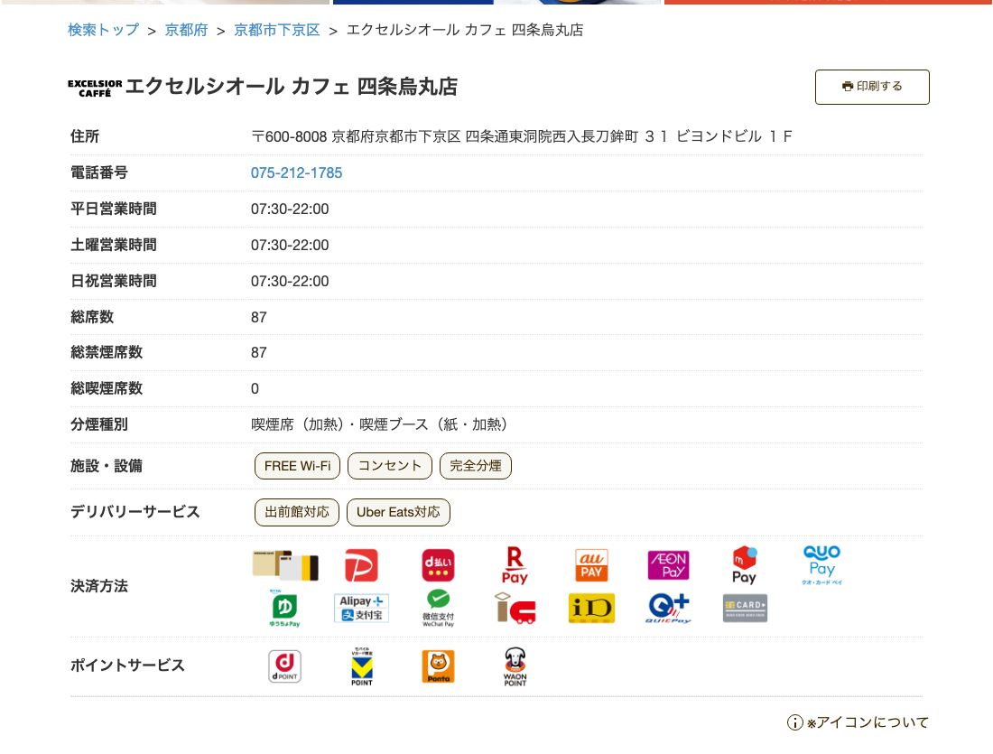Open the アイコンについて info link
Screen dimensions: 993x754
tap(858, 722)
